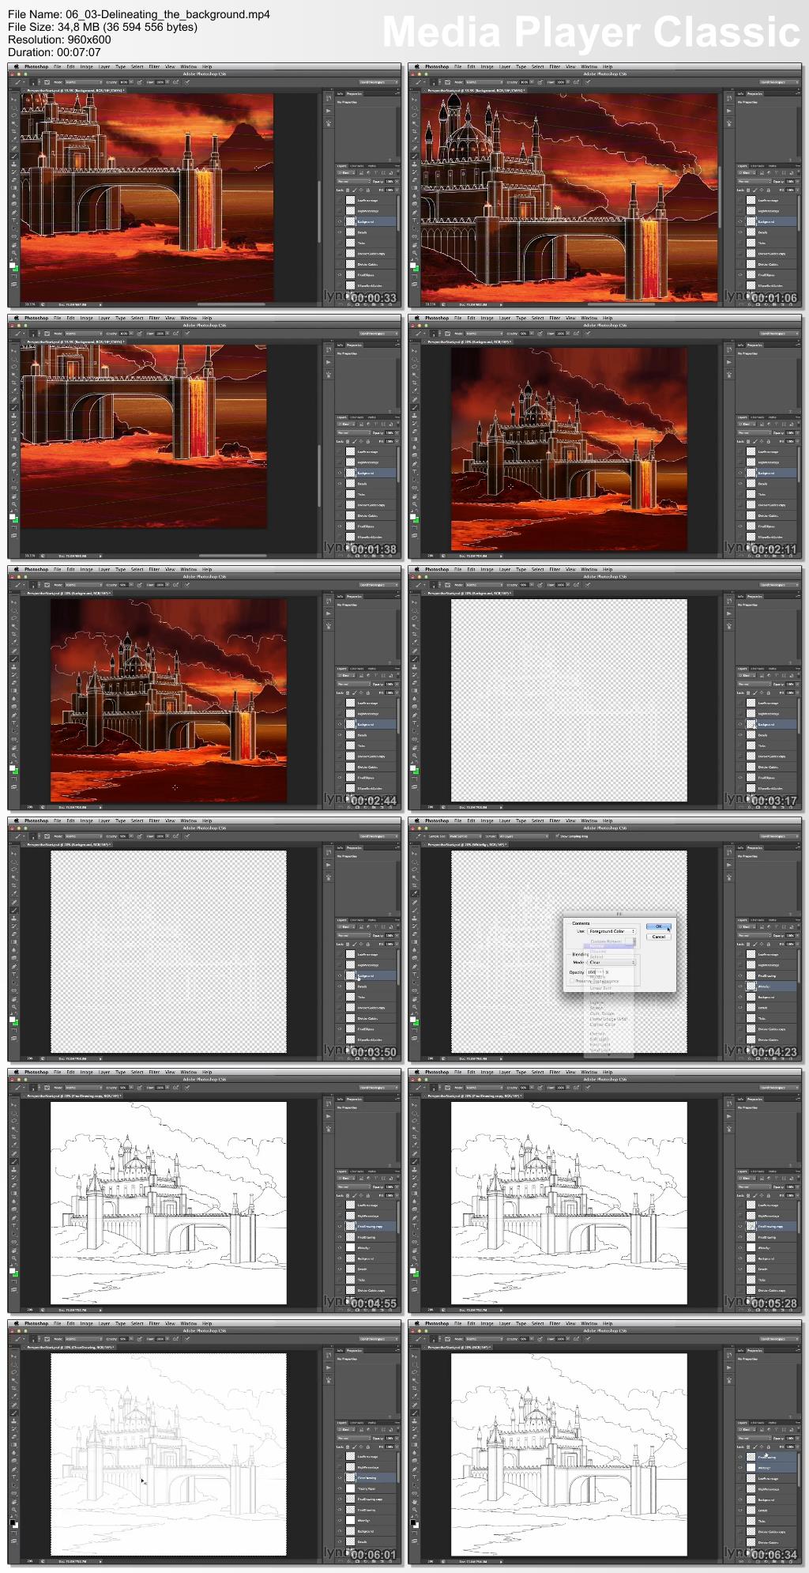This screenshot has width=809, height=1573.
Task: Select Gradient tool in 00:03:17 frame
Action: [414, 690]
